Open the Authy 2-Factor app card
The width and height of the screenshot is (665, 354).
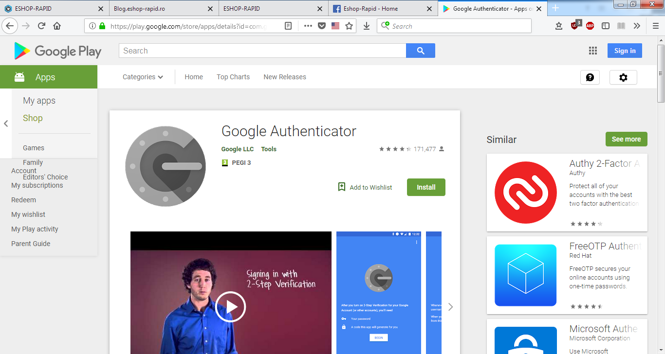pyautogui.click(x=567, y=193)
